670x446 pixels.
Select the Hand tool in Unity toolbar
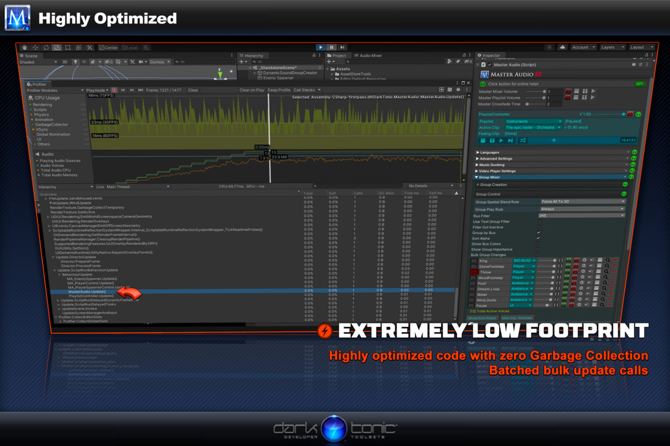pyautogui.click(x=24, y=48)
